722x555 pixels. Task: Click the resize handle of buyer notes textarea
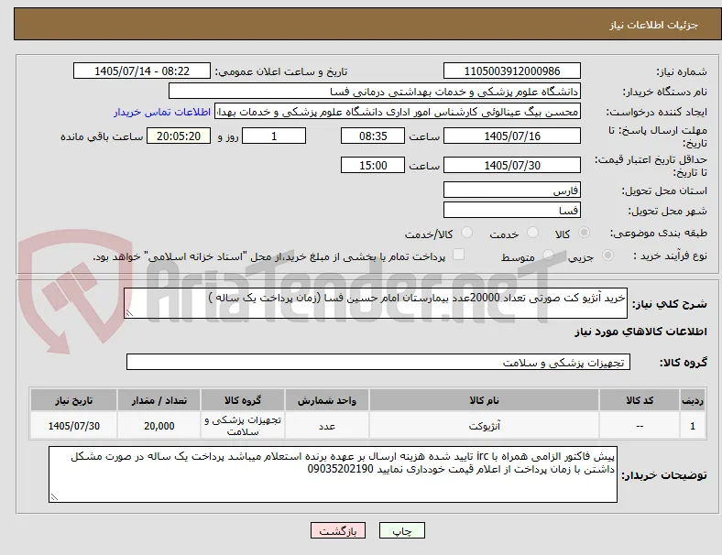click(x=54, y=496)
